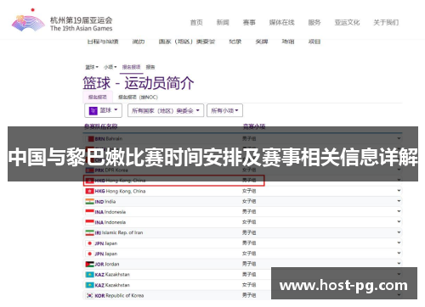Open the 小项 breadcrumb dropdown
Viewport: 425px width, 307px height.
pyautogui.click(x=110, y=67)
